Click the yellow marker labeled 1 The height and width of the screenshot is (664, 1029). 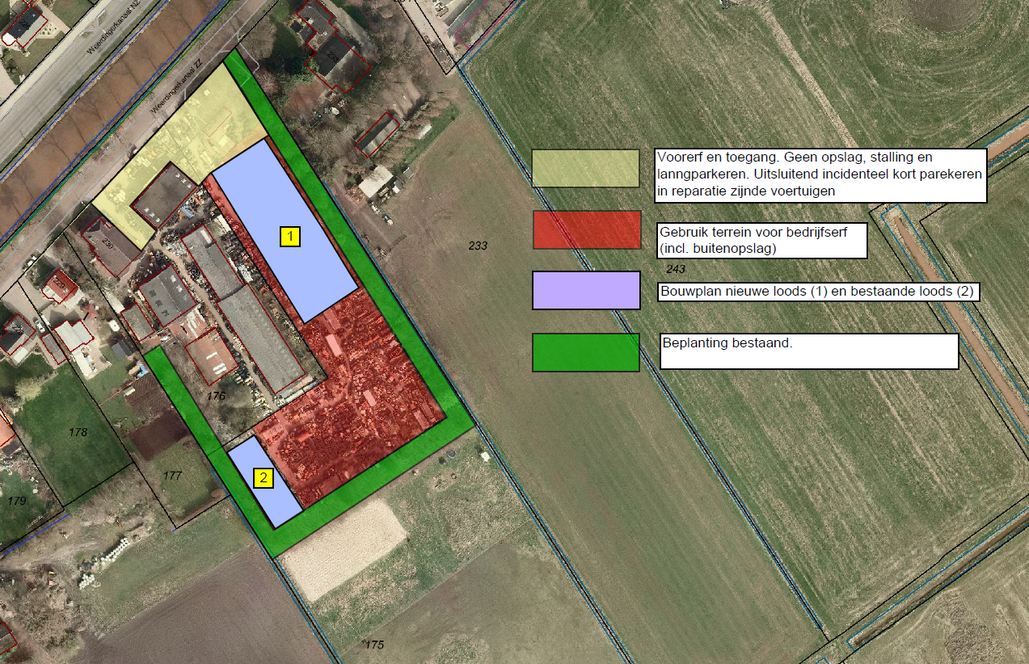pos(290,236)
